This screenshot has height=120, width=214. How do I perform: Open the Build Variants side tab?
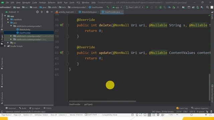click(2, 81)
